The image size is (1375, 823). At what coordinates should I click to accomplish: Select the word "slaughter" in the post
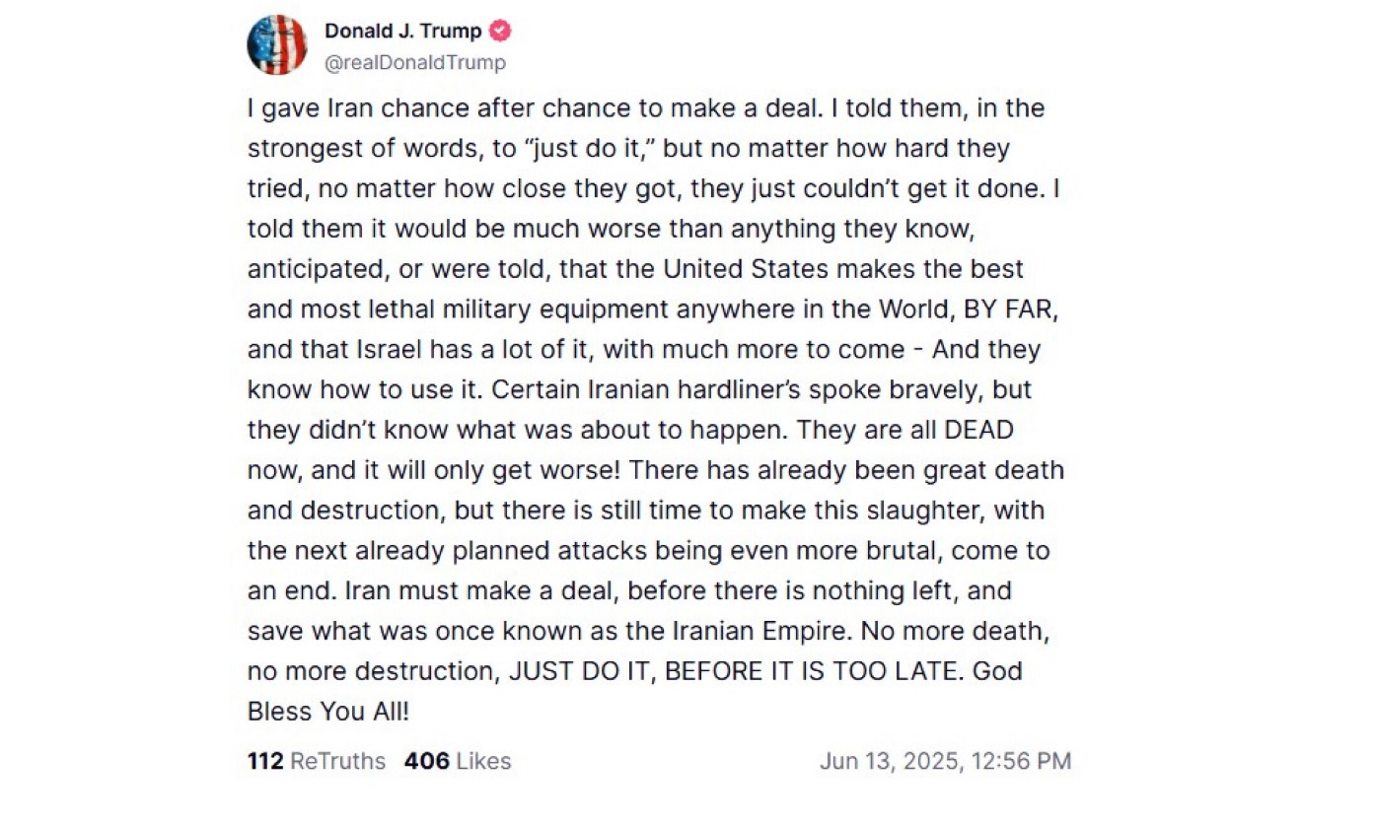tap(927, 511)
